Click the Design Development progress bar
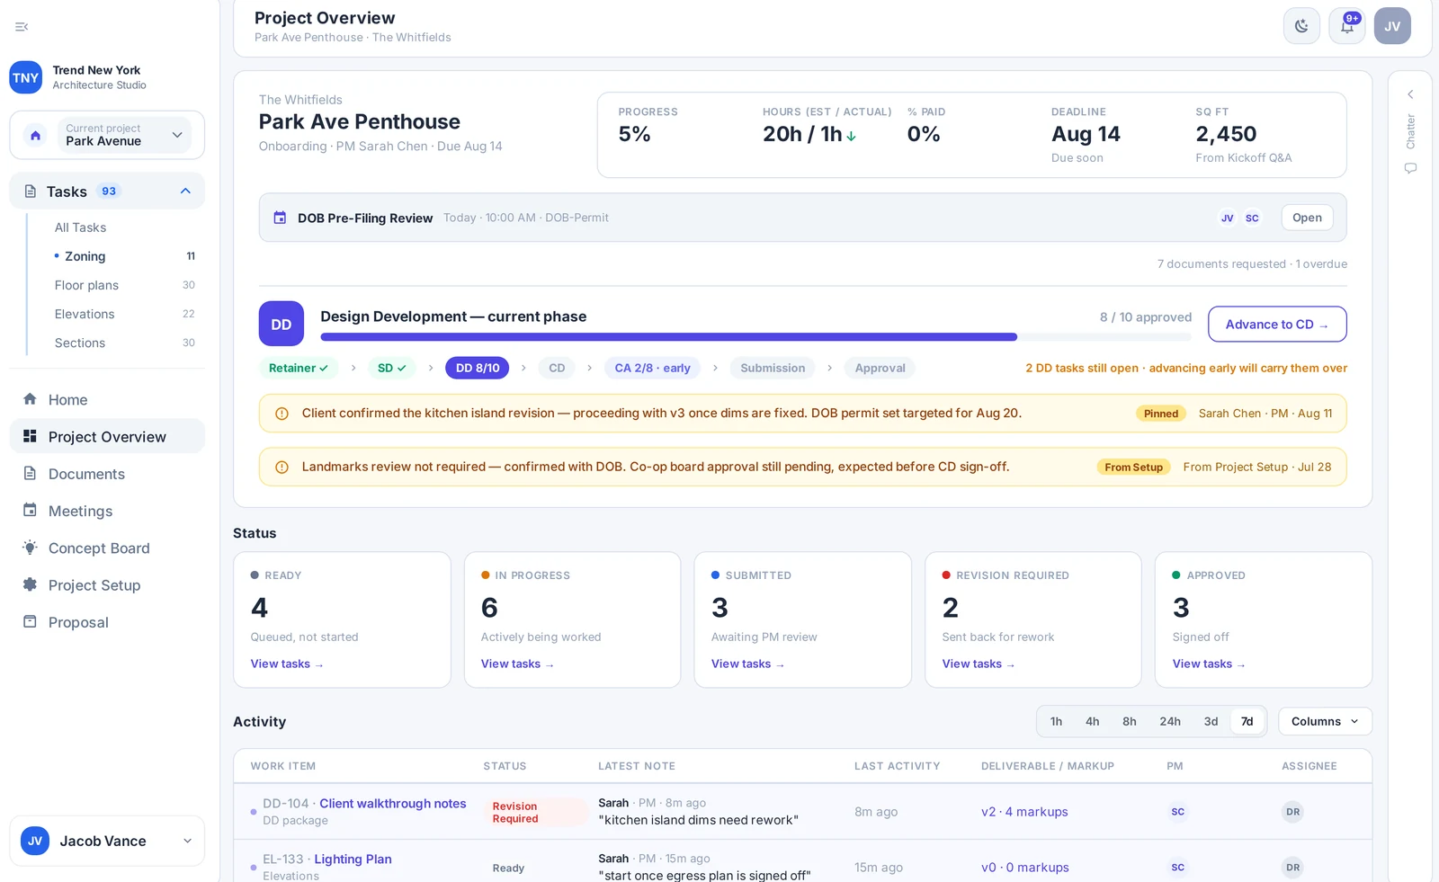The image size is (1439, 882). click(x=755, y=337)
